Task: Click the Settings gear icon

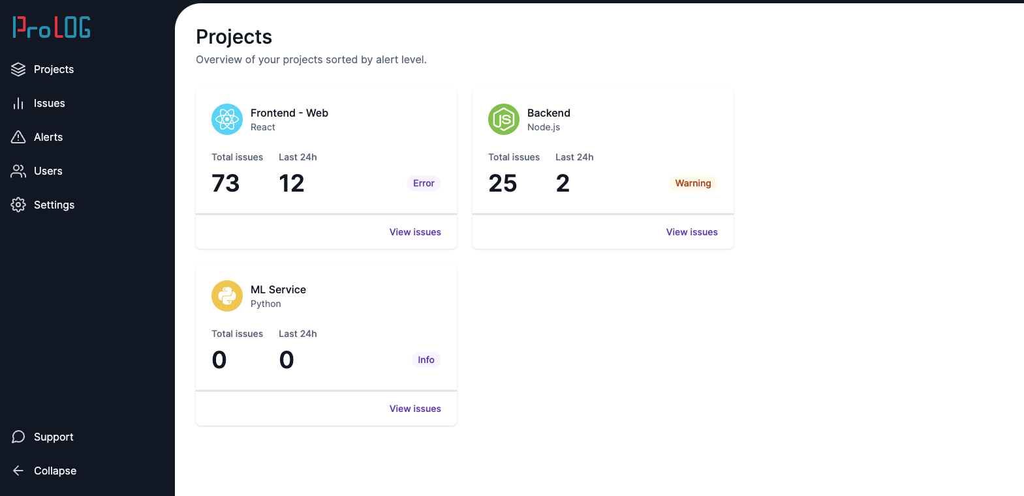Action: point(18,205)
